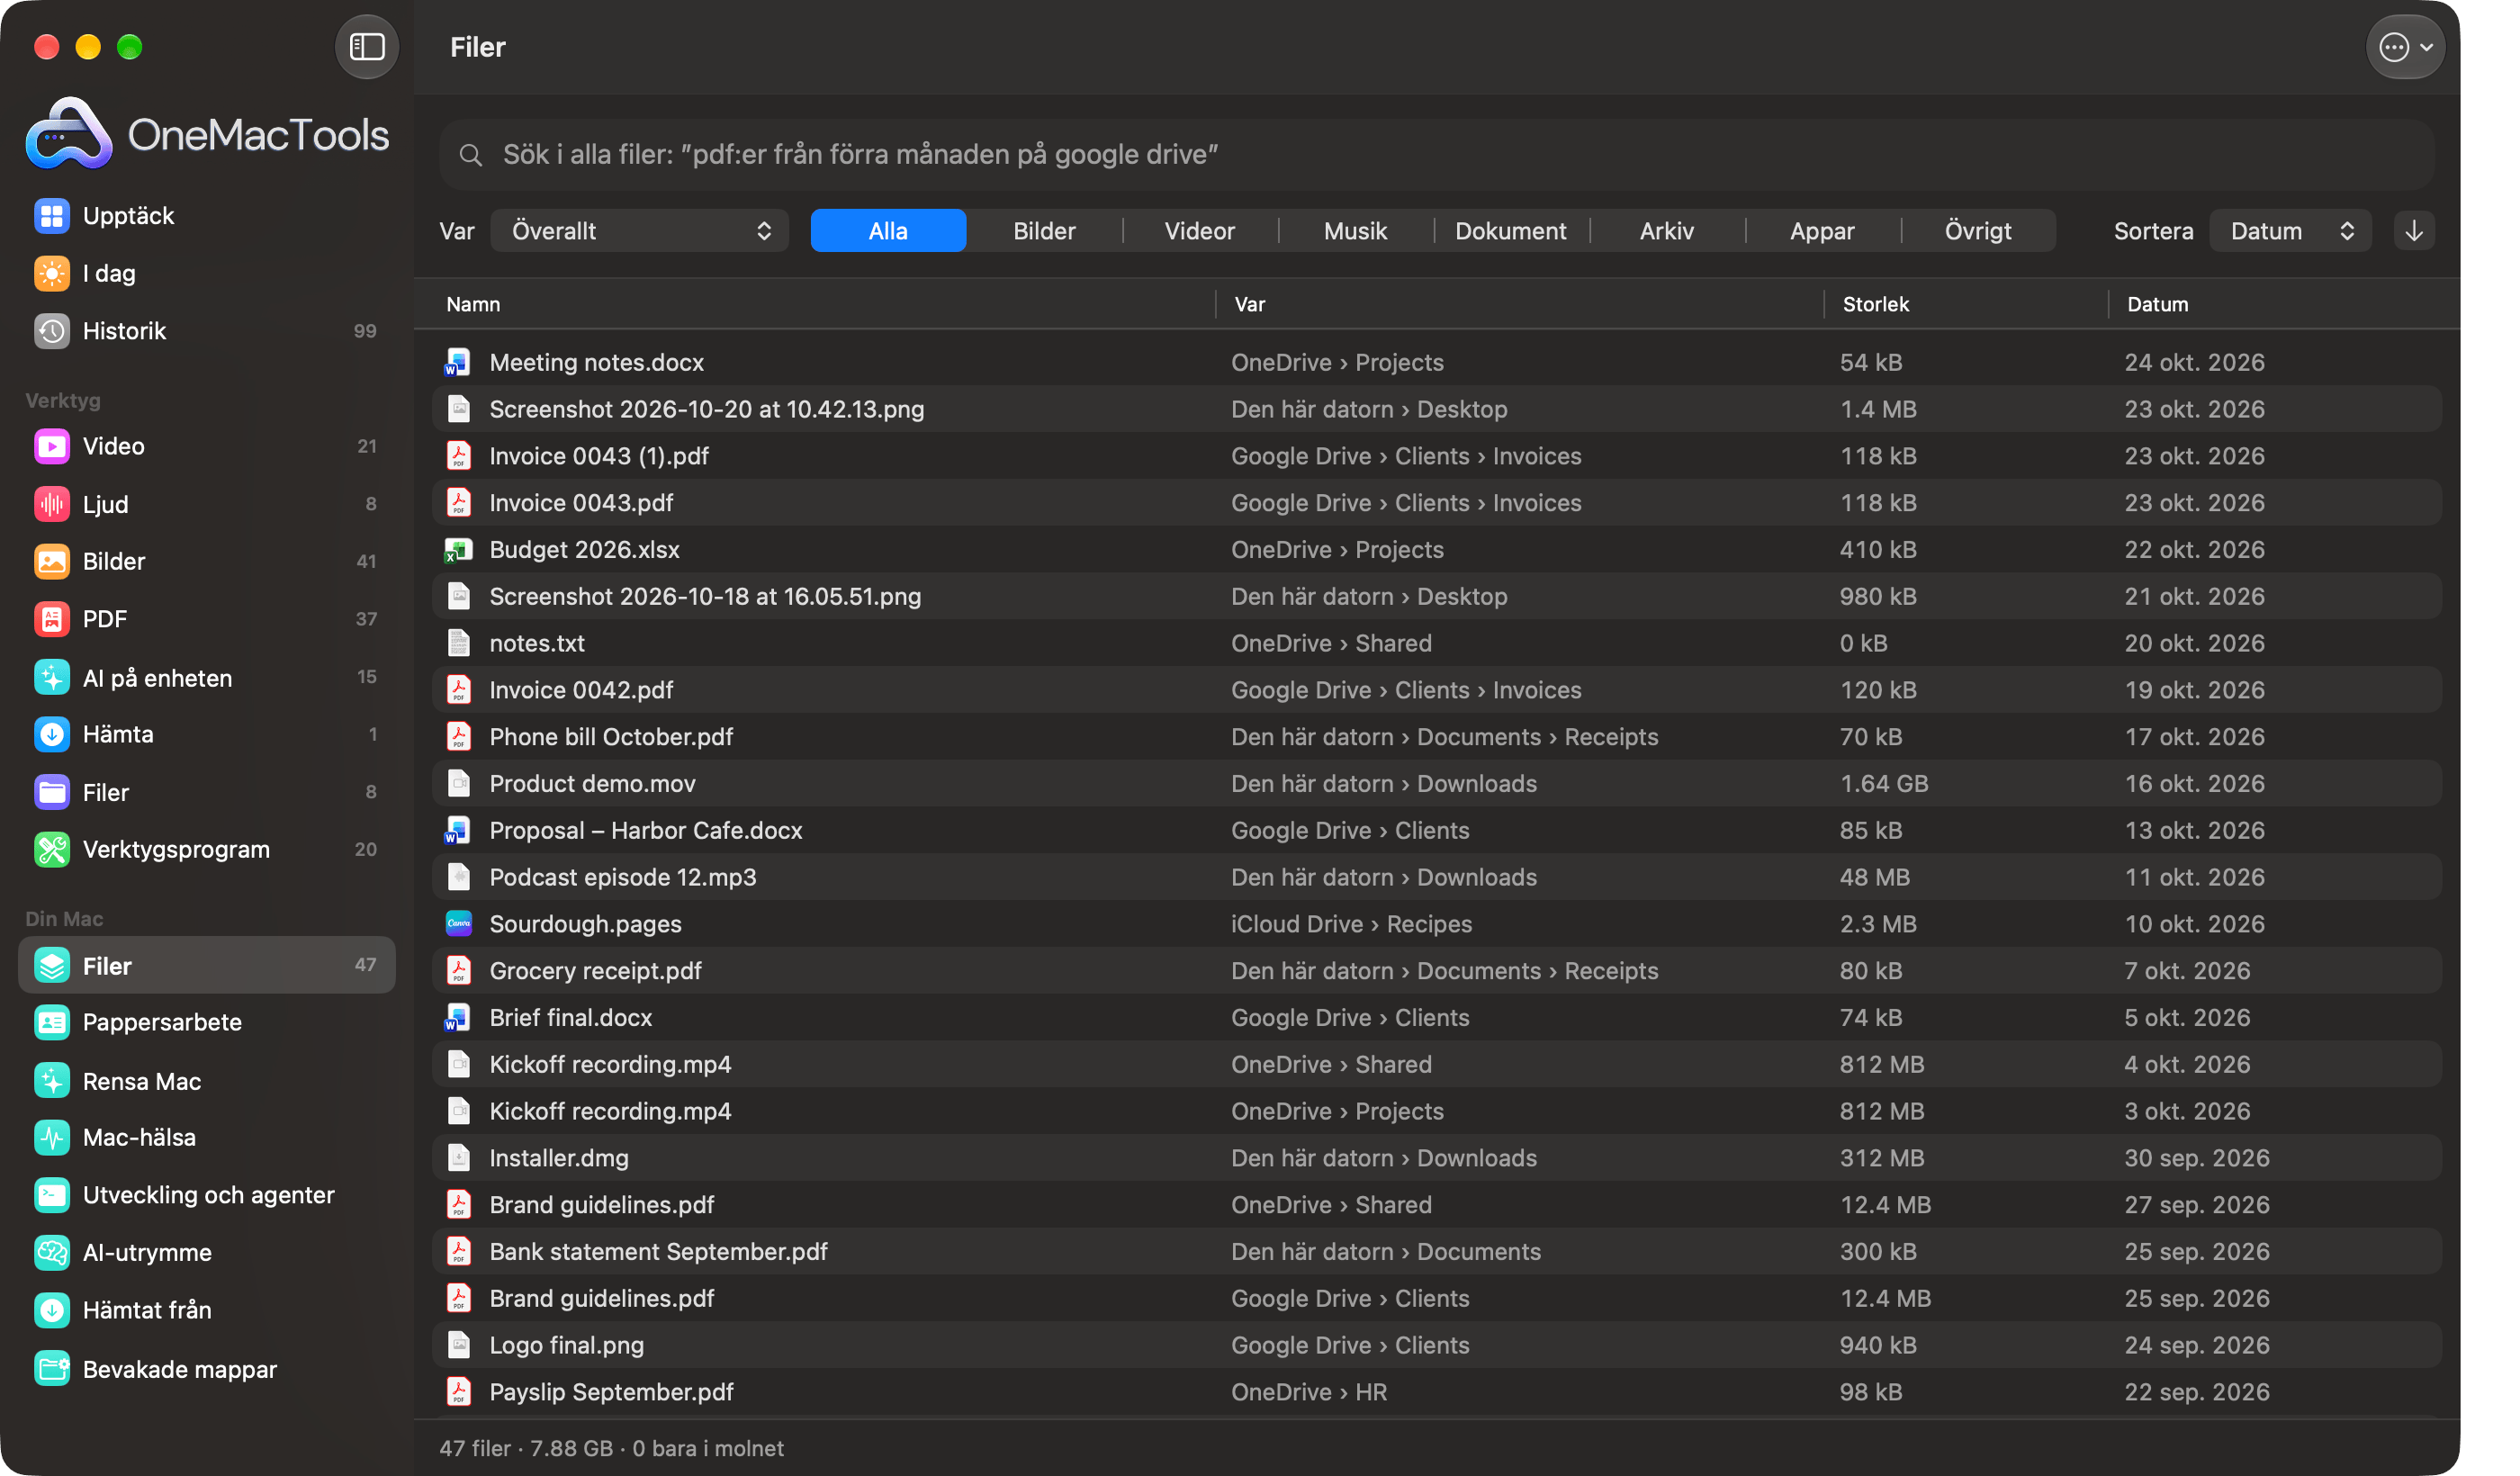The width and height of the screenshot is (2520, 1476).
Task: Open Pappersarbete in sidebar
Action: 206,1022
